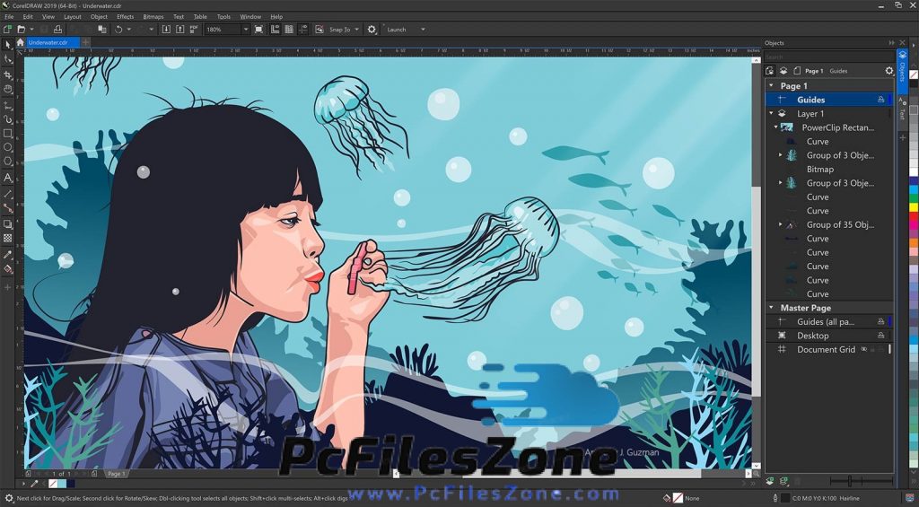Image resolution: width=919 pixels, height=507 pixels.
Task: Open the Options gear in toolbar
Action: coord(372,29)
